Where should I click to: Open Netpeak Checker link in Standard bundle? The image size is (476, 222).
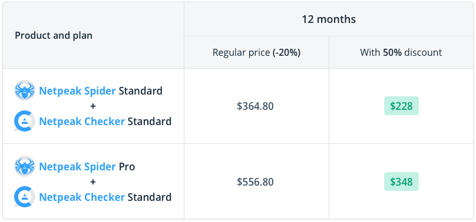(82, 122)
